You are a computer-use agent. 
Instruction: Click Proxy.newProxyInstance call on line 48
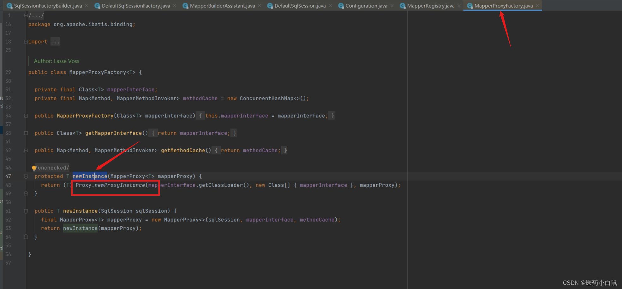110,185
